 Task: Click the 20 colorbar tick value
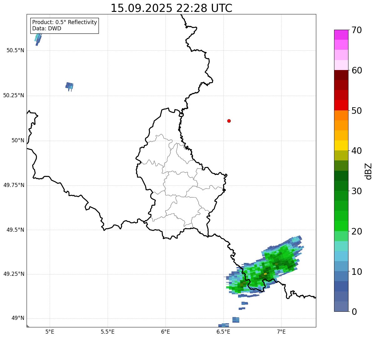pos(357,231)
